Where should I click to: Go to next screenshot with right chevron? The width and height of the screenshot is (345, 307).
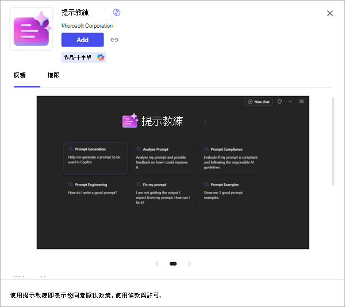pos(189,264)
